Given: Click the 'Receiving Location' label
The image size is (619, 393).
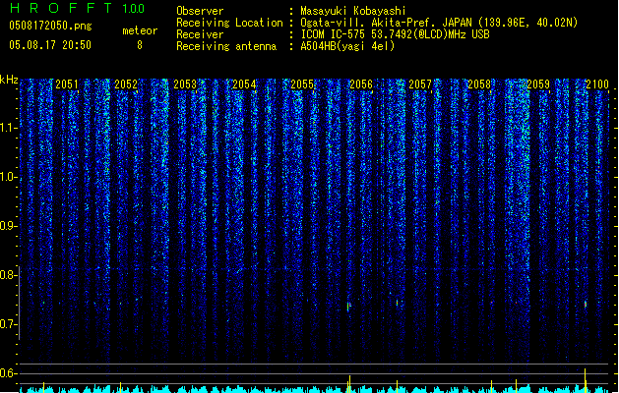Looking at the screenshot, I should (x=229, y=23).
